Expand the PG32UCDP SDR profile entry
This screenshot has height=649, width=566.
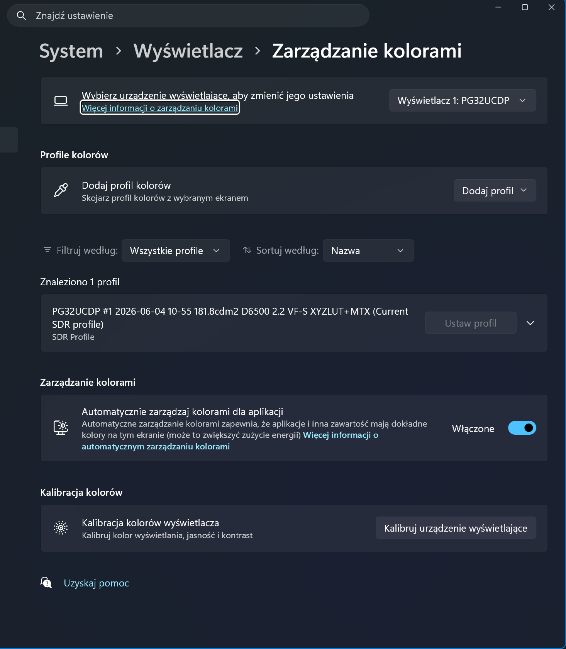point(530,323)
